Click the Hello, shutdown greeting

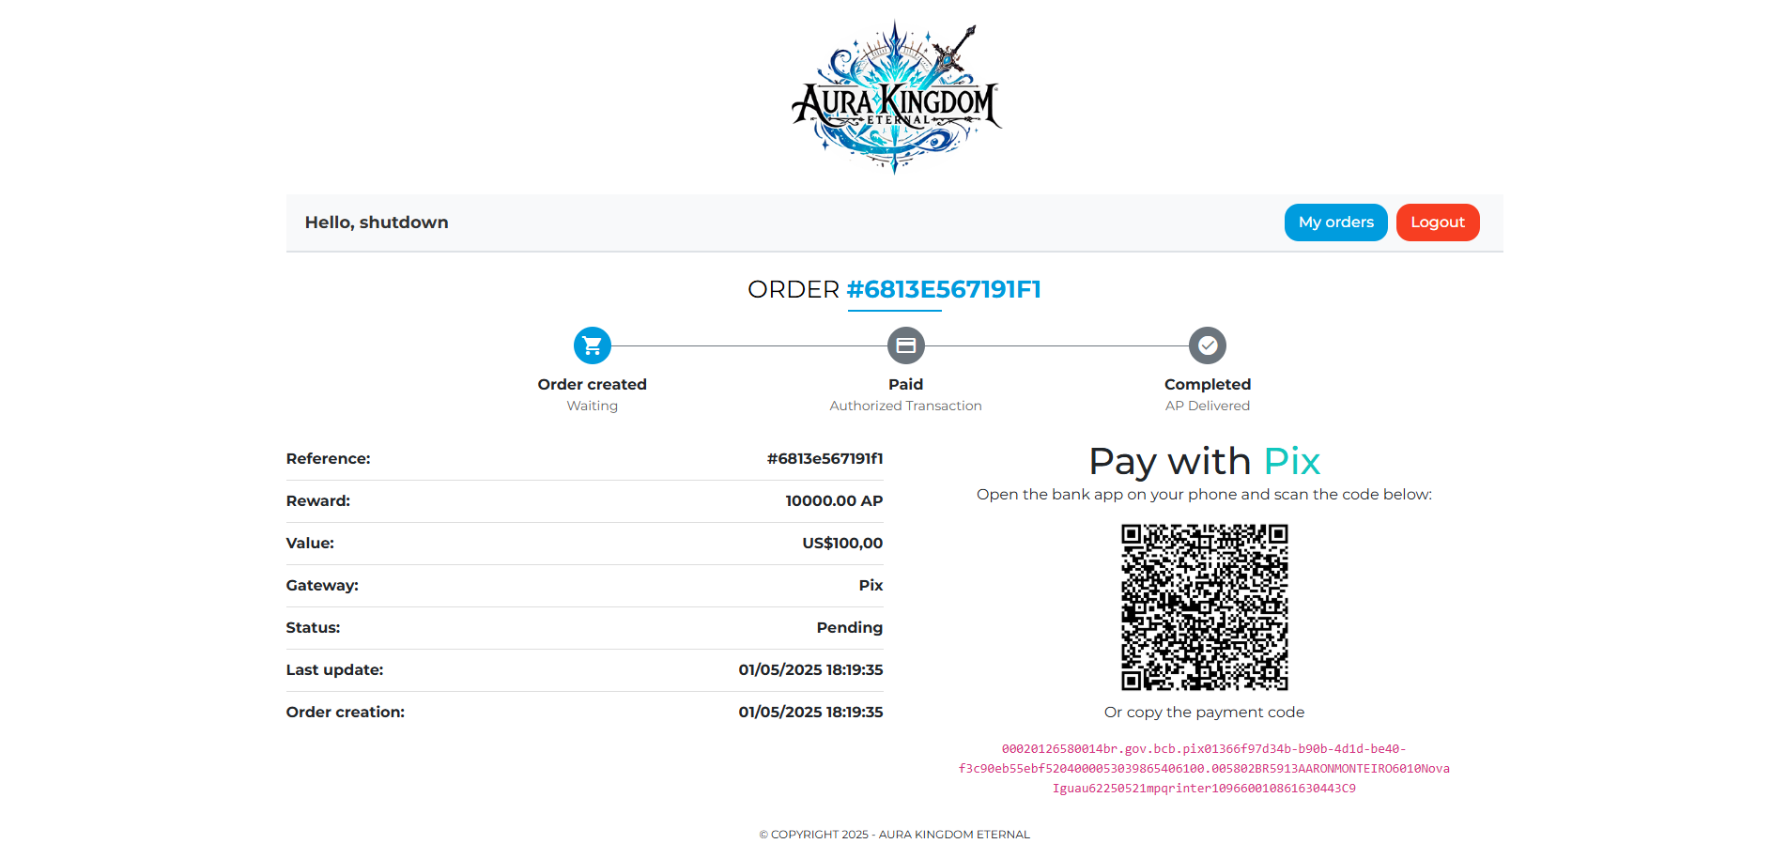pyautogui.click(x=377, y=222)
